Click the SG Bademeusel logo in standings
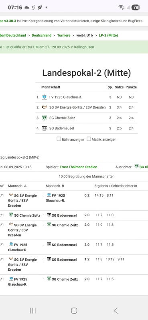The height and width of the screenshot is (320, 148). tap(45, 129)
